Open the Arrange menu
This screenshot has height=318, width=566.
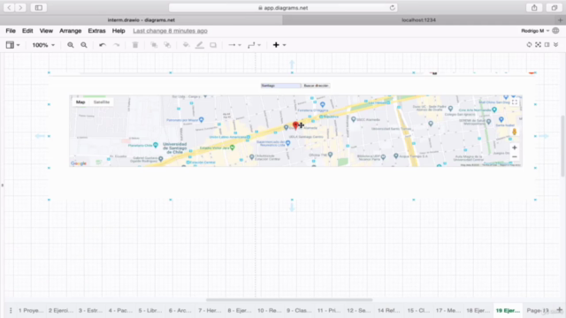[x=71, y=31]
